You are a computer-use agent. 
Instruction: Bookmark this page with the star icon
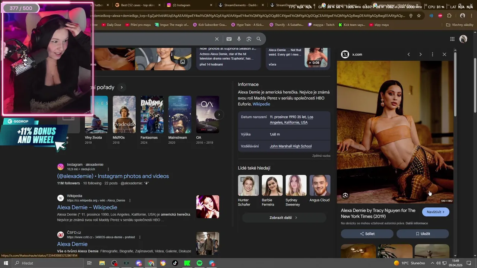419,16
